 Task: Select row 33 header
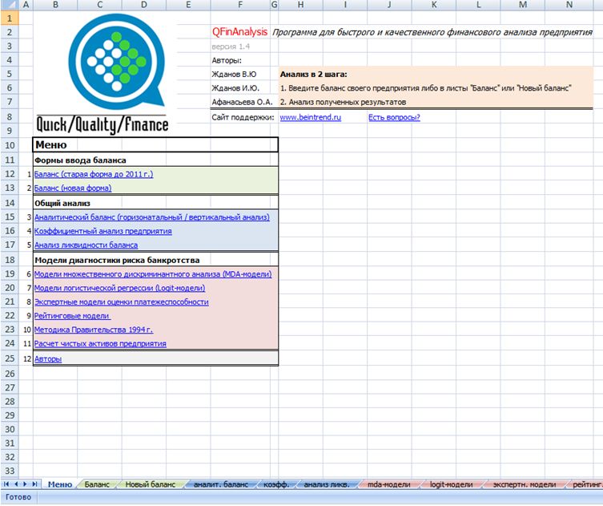tap(10, 471)
